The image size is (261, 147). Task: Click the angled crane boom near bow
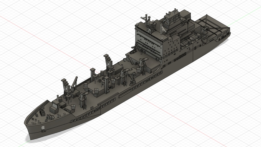coord(75,82)
